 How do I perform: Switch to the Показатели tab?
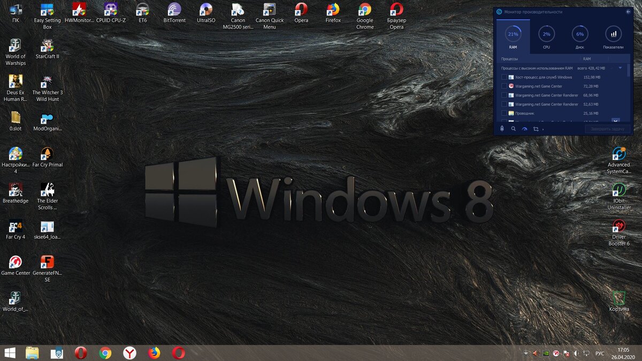click(x=613, y=39)
